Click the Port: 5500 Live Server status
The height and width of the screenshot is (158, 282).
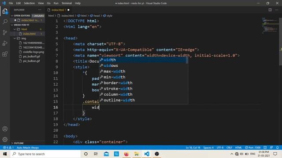[252, 147]
